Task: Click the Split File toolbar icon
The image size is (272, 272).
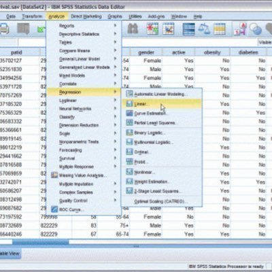Action: (x=188, y=29)
